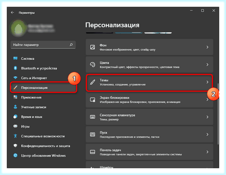This screenshot has width=226, height=175.
Task: Close the Параметры window
Action: tap(214, 11)
